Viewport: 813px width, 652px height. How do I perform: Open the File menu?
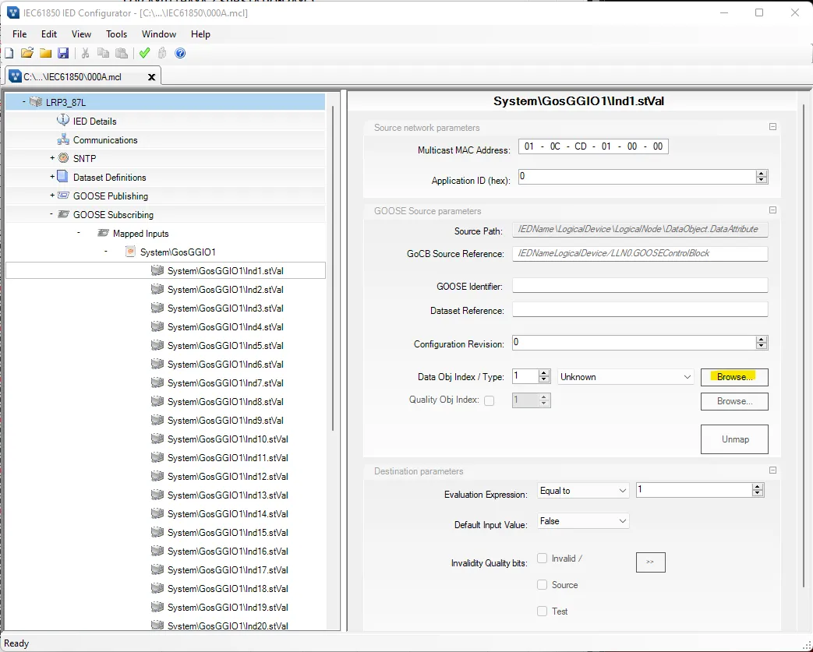(x=19, y=34)
